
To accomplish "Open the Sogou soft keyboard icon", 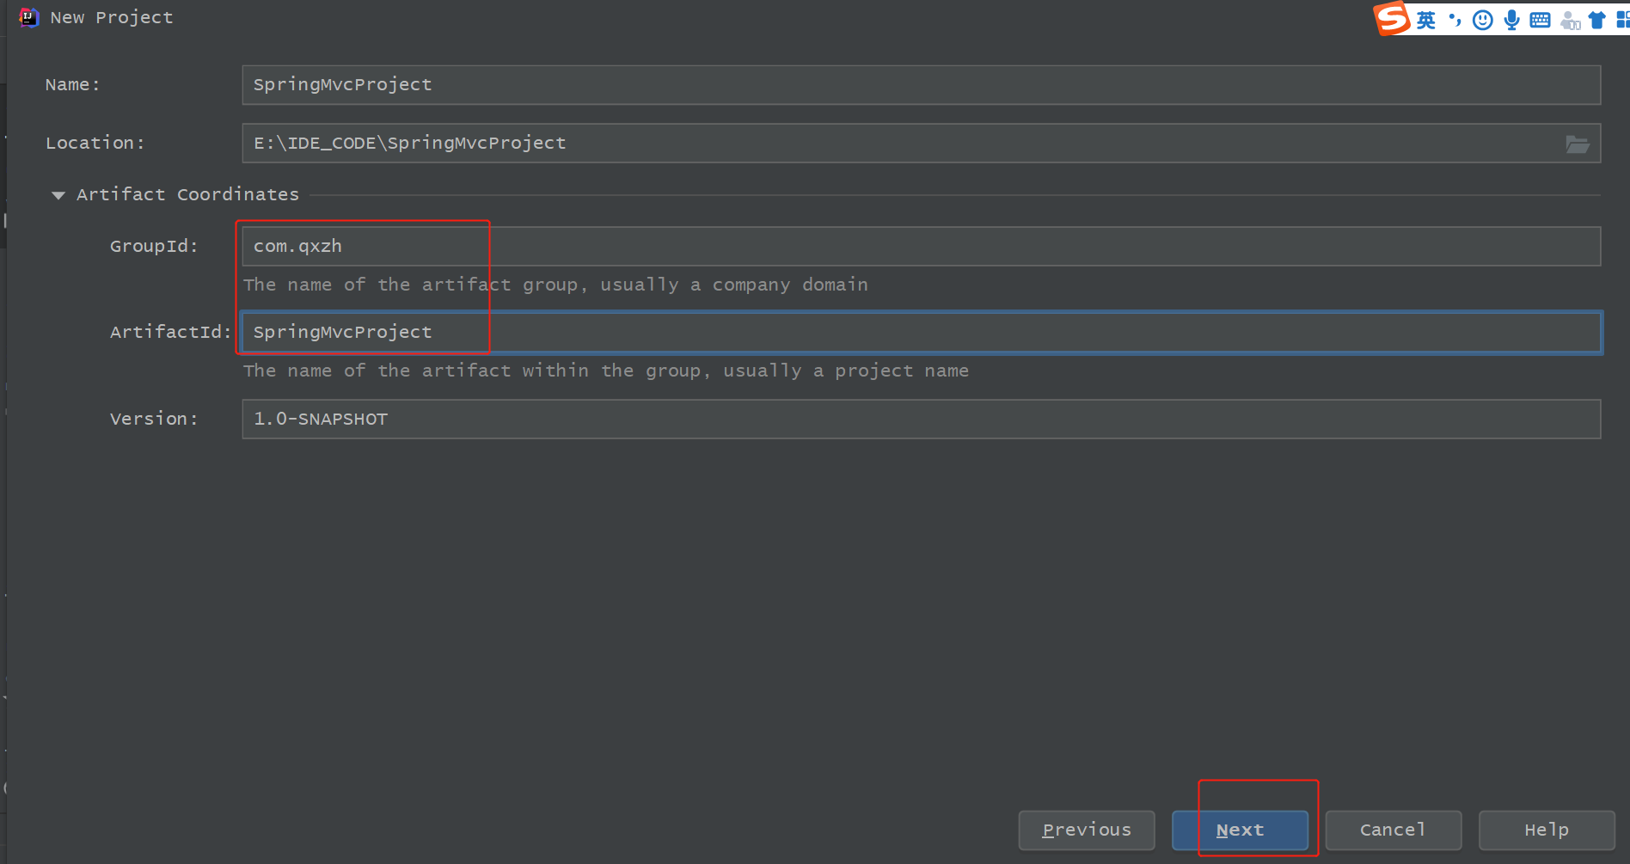I will [x=1540, y=20].
